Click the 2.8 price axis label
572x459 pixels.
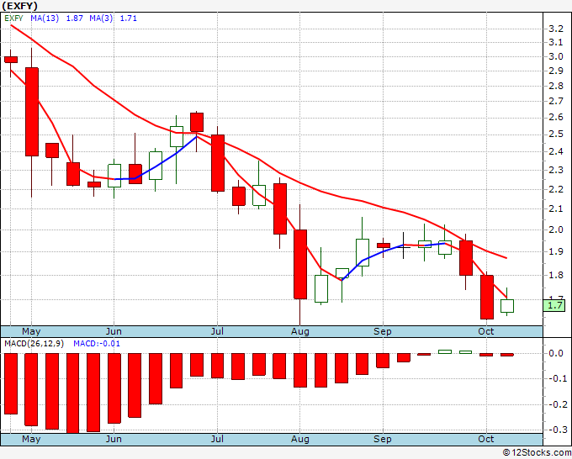coord(555,86)
